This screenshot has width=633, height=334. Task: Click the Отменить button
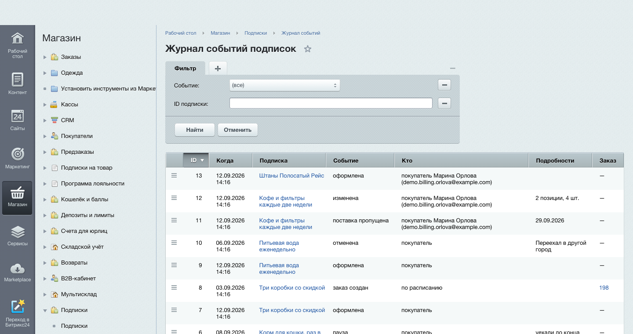point(237,130)
